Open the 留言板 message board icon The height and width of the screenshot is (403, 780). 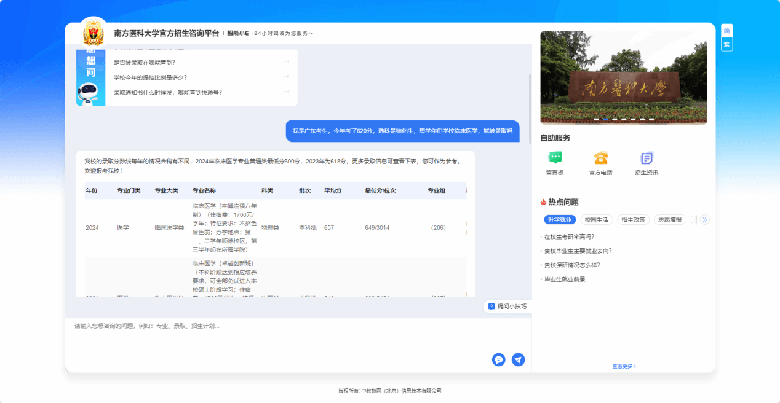point(555,157)
